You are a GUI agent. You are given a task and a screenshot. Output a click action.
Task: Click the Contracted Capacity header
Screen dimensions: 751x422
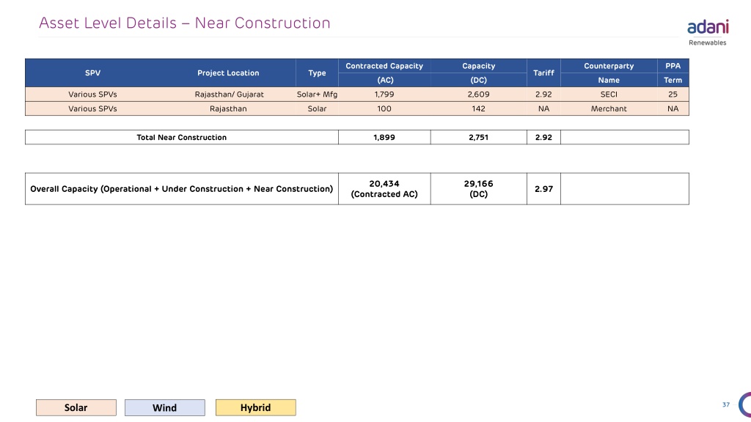[x=384, y=66]
